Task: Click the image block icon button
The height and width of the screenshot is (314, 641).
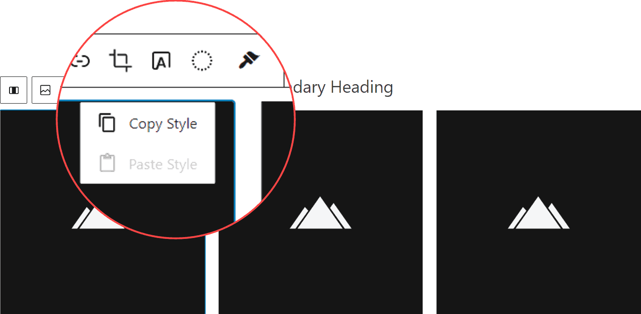Action: 45,90
